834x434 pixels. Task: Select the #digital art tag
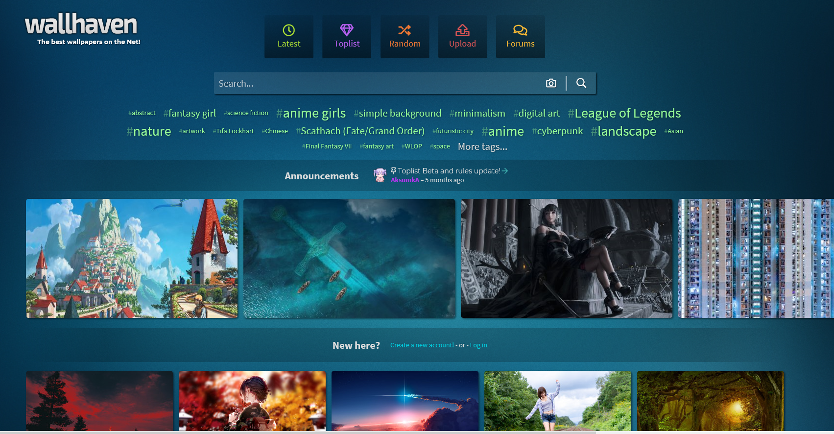click(536, 113)
